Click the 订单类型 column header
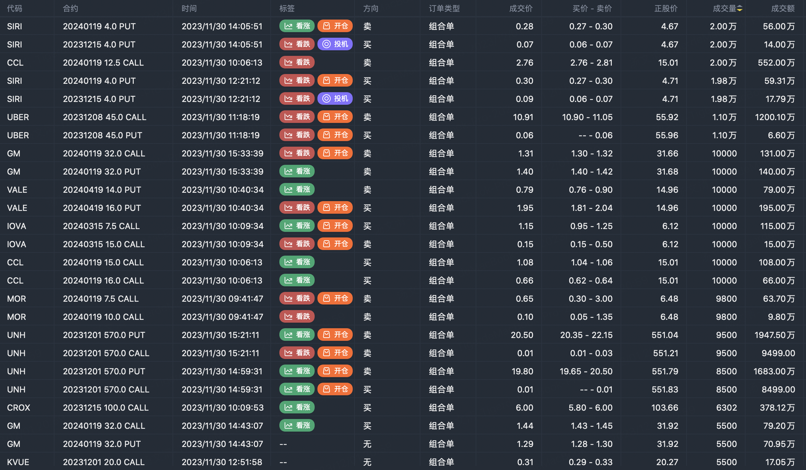The height and width of the screenshot is (470, 806). [x=444, y=8]
